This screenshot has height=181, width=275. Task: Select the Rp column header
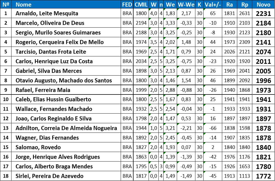tap(245, 5)
